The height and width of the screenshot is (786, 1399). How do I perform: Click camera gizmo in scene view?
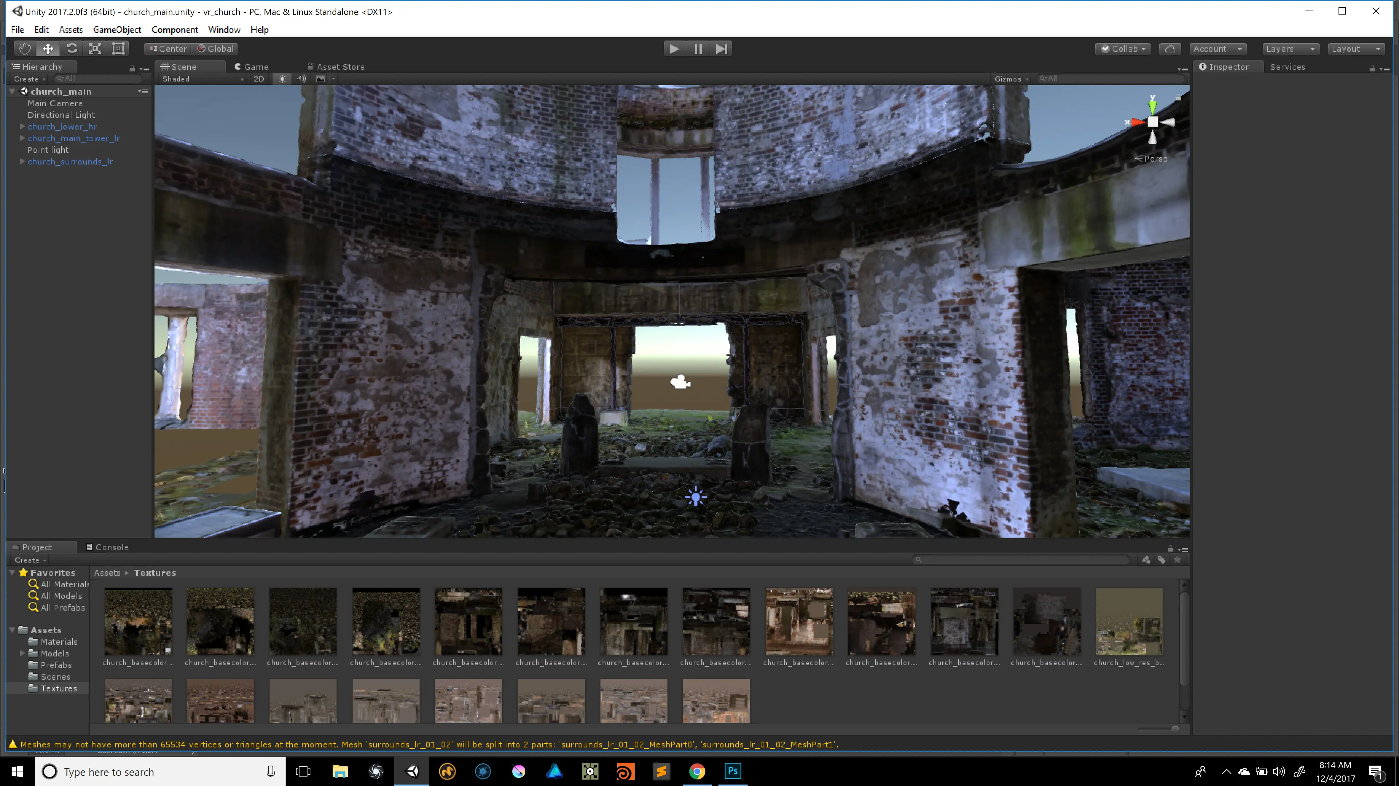click(680, 382)
